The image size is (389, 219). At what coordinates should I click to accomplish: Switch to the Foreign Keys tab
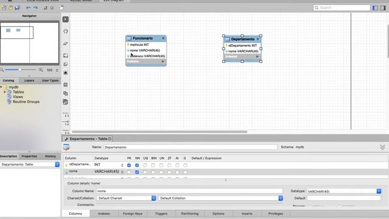pos(133,214)
